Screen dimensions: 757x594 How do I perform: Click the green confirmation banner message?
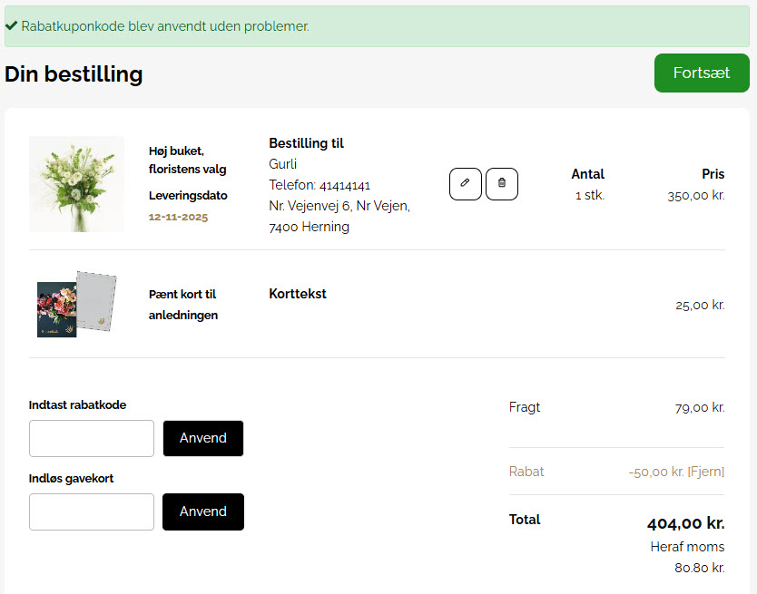coord(163,27)
